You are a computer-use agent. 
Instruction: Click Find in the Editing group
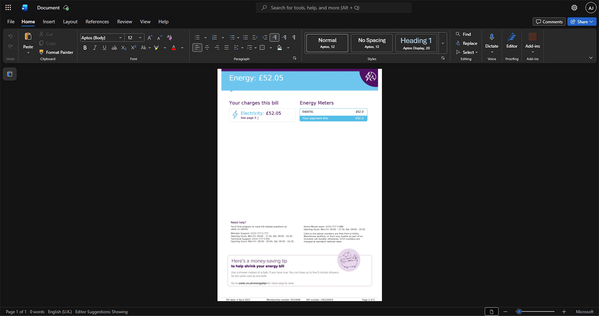pos(463,34)
